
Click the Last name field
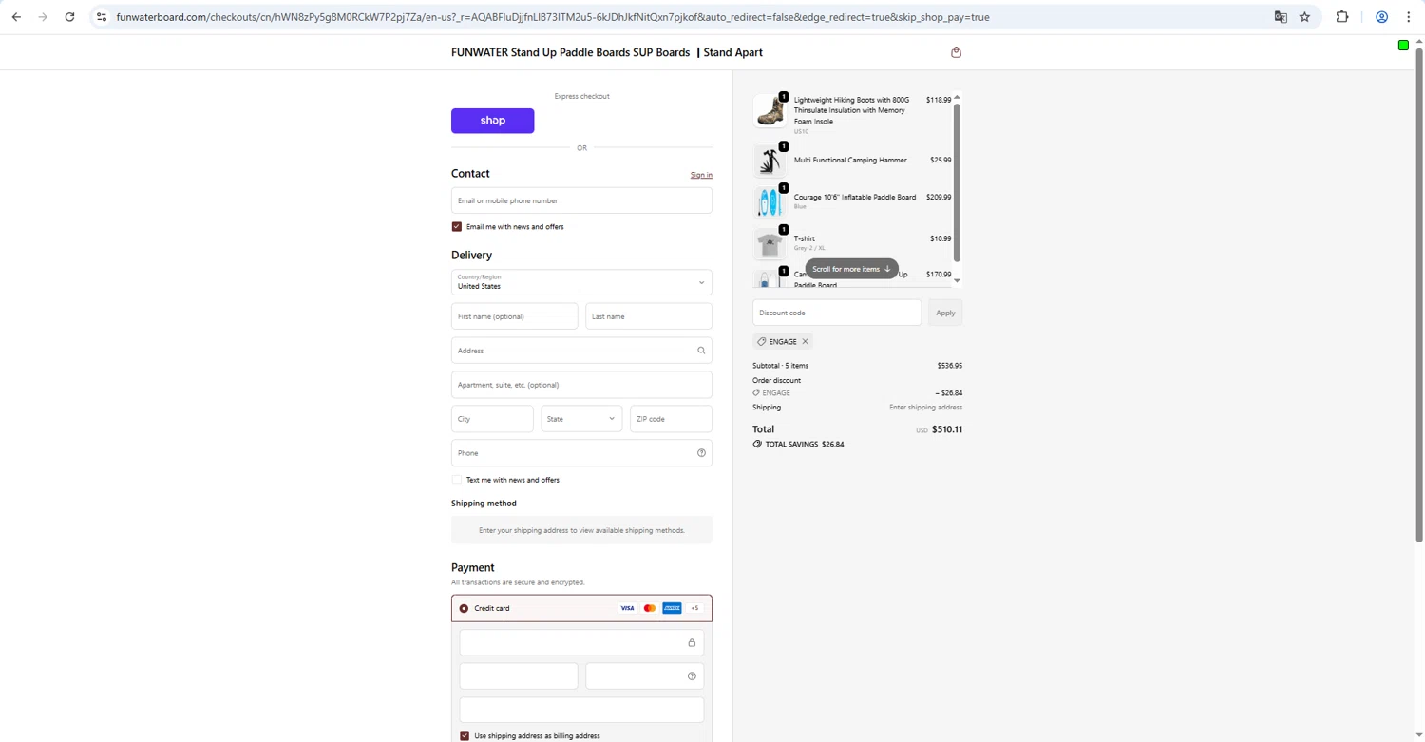[x=649, y=316]
